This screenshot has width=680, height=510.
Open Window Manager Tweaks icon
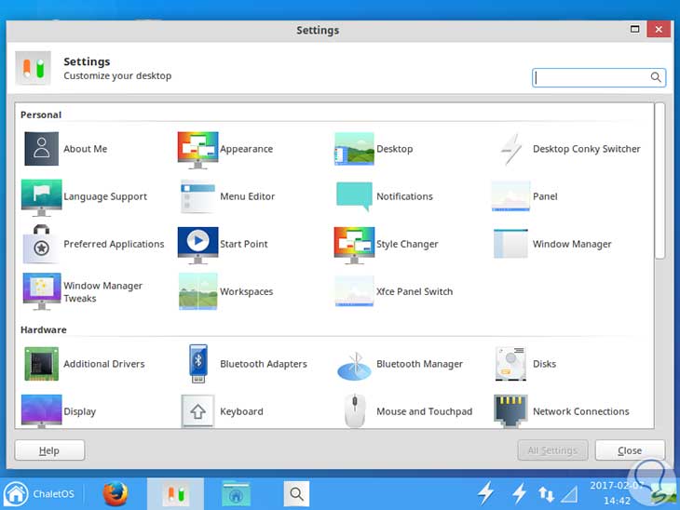click(41, 291)
